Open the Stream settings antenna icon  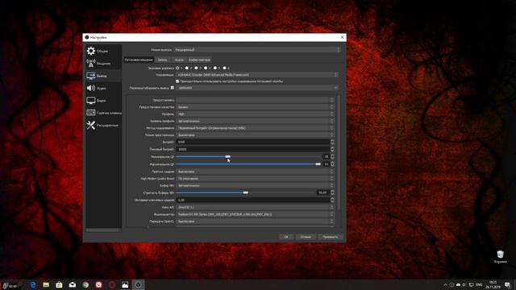(x=91, y=63)
